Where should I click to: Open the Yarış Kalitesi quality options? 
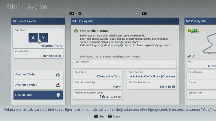(x=152, y=74)
